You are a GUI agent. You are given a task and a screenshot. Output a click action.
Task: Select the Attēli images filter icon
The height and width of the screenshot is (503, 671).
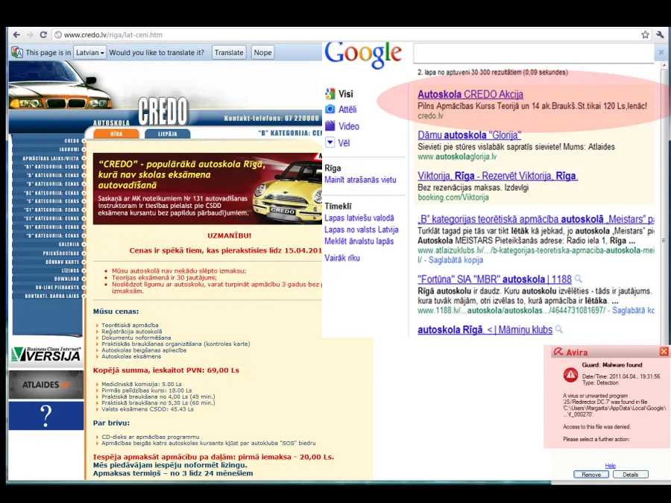coord(330,109)
